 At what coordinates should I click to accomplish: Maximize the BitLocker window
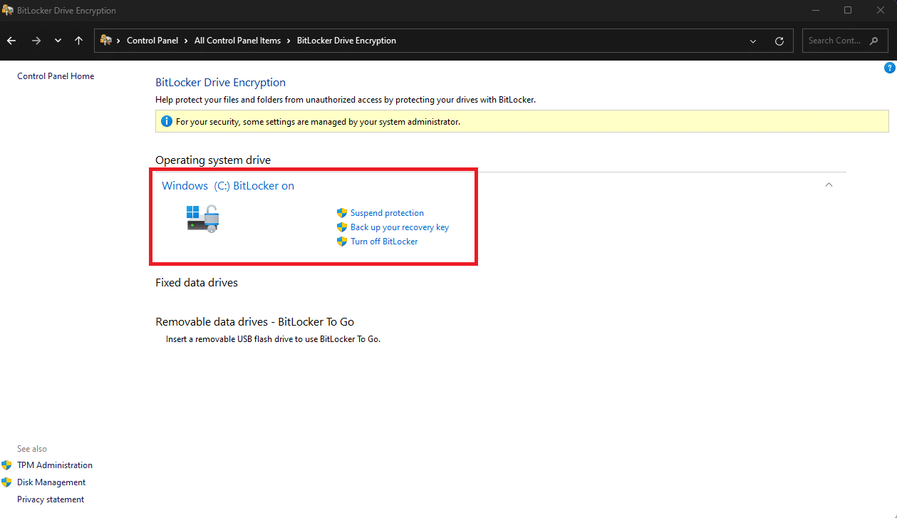coord(848,11)
